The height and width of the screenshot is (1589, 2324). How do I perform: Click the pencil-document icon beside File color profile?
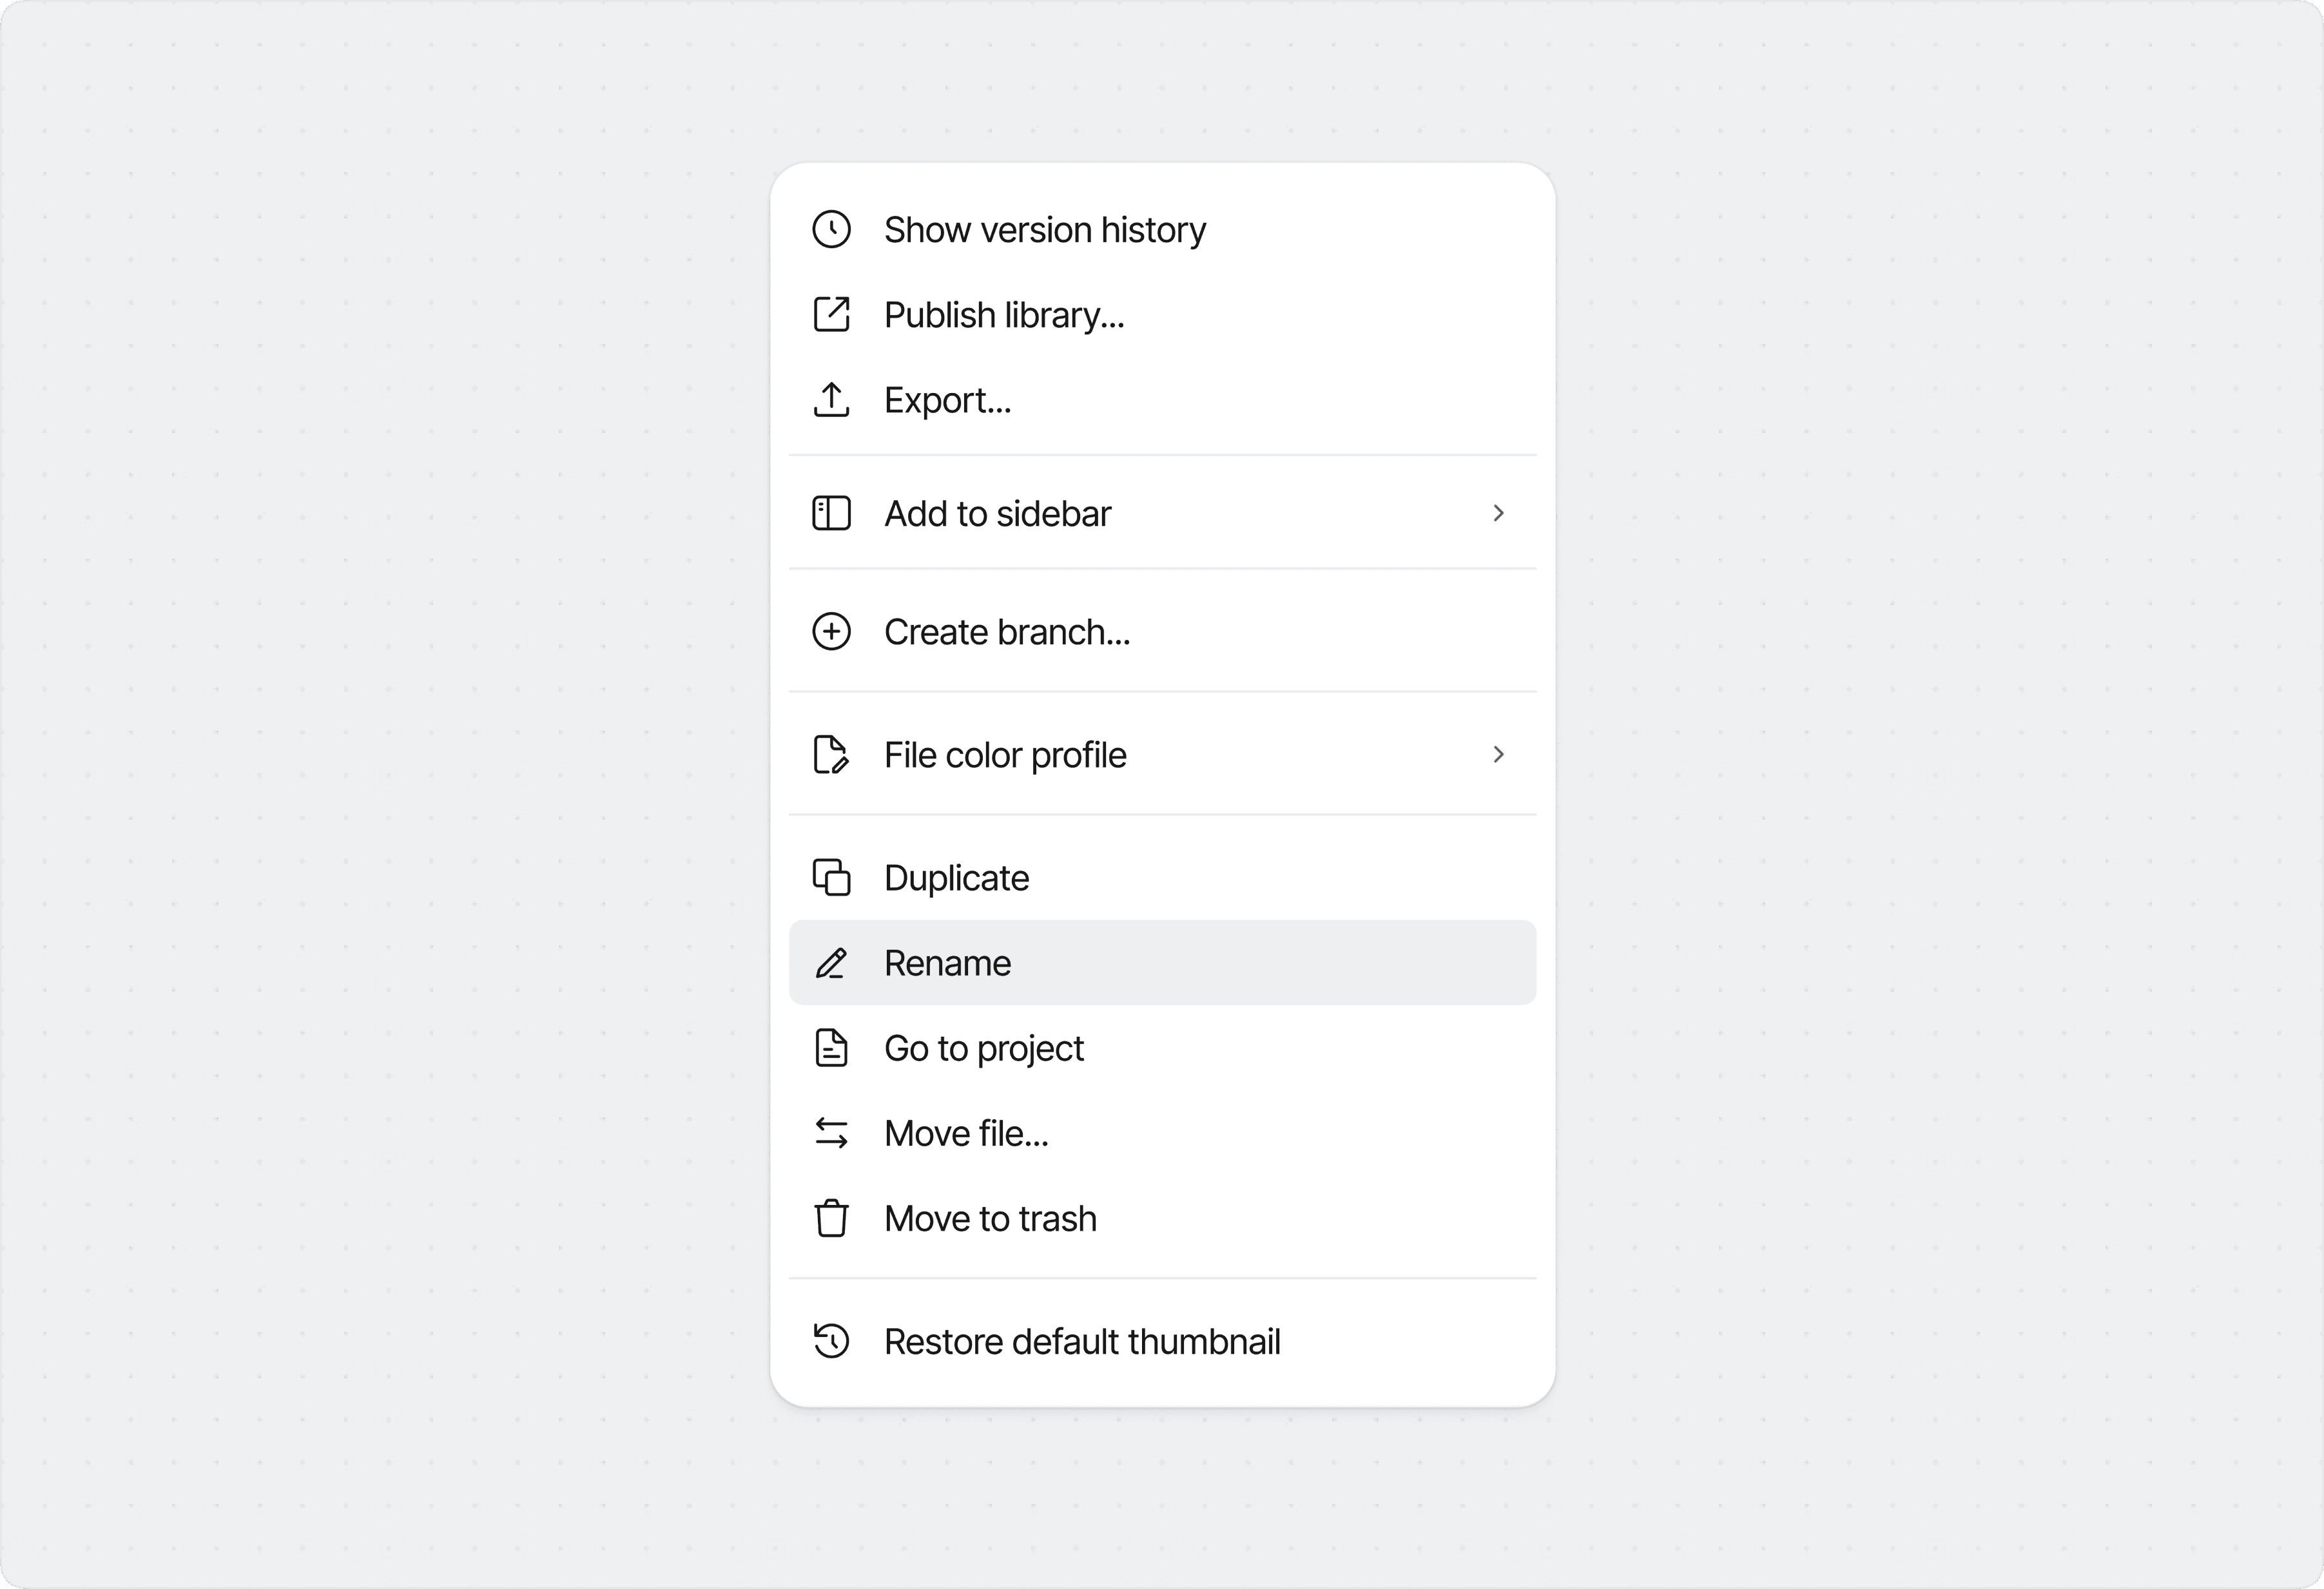[x=831, y=755]
